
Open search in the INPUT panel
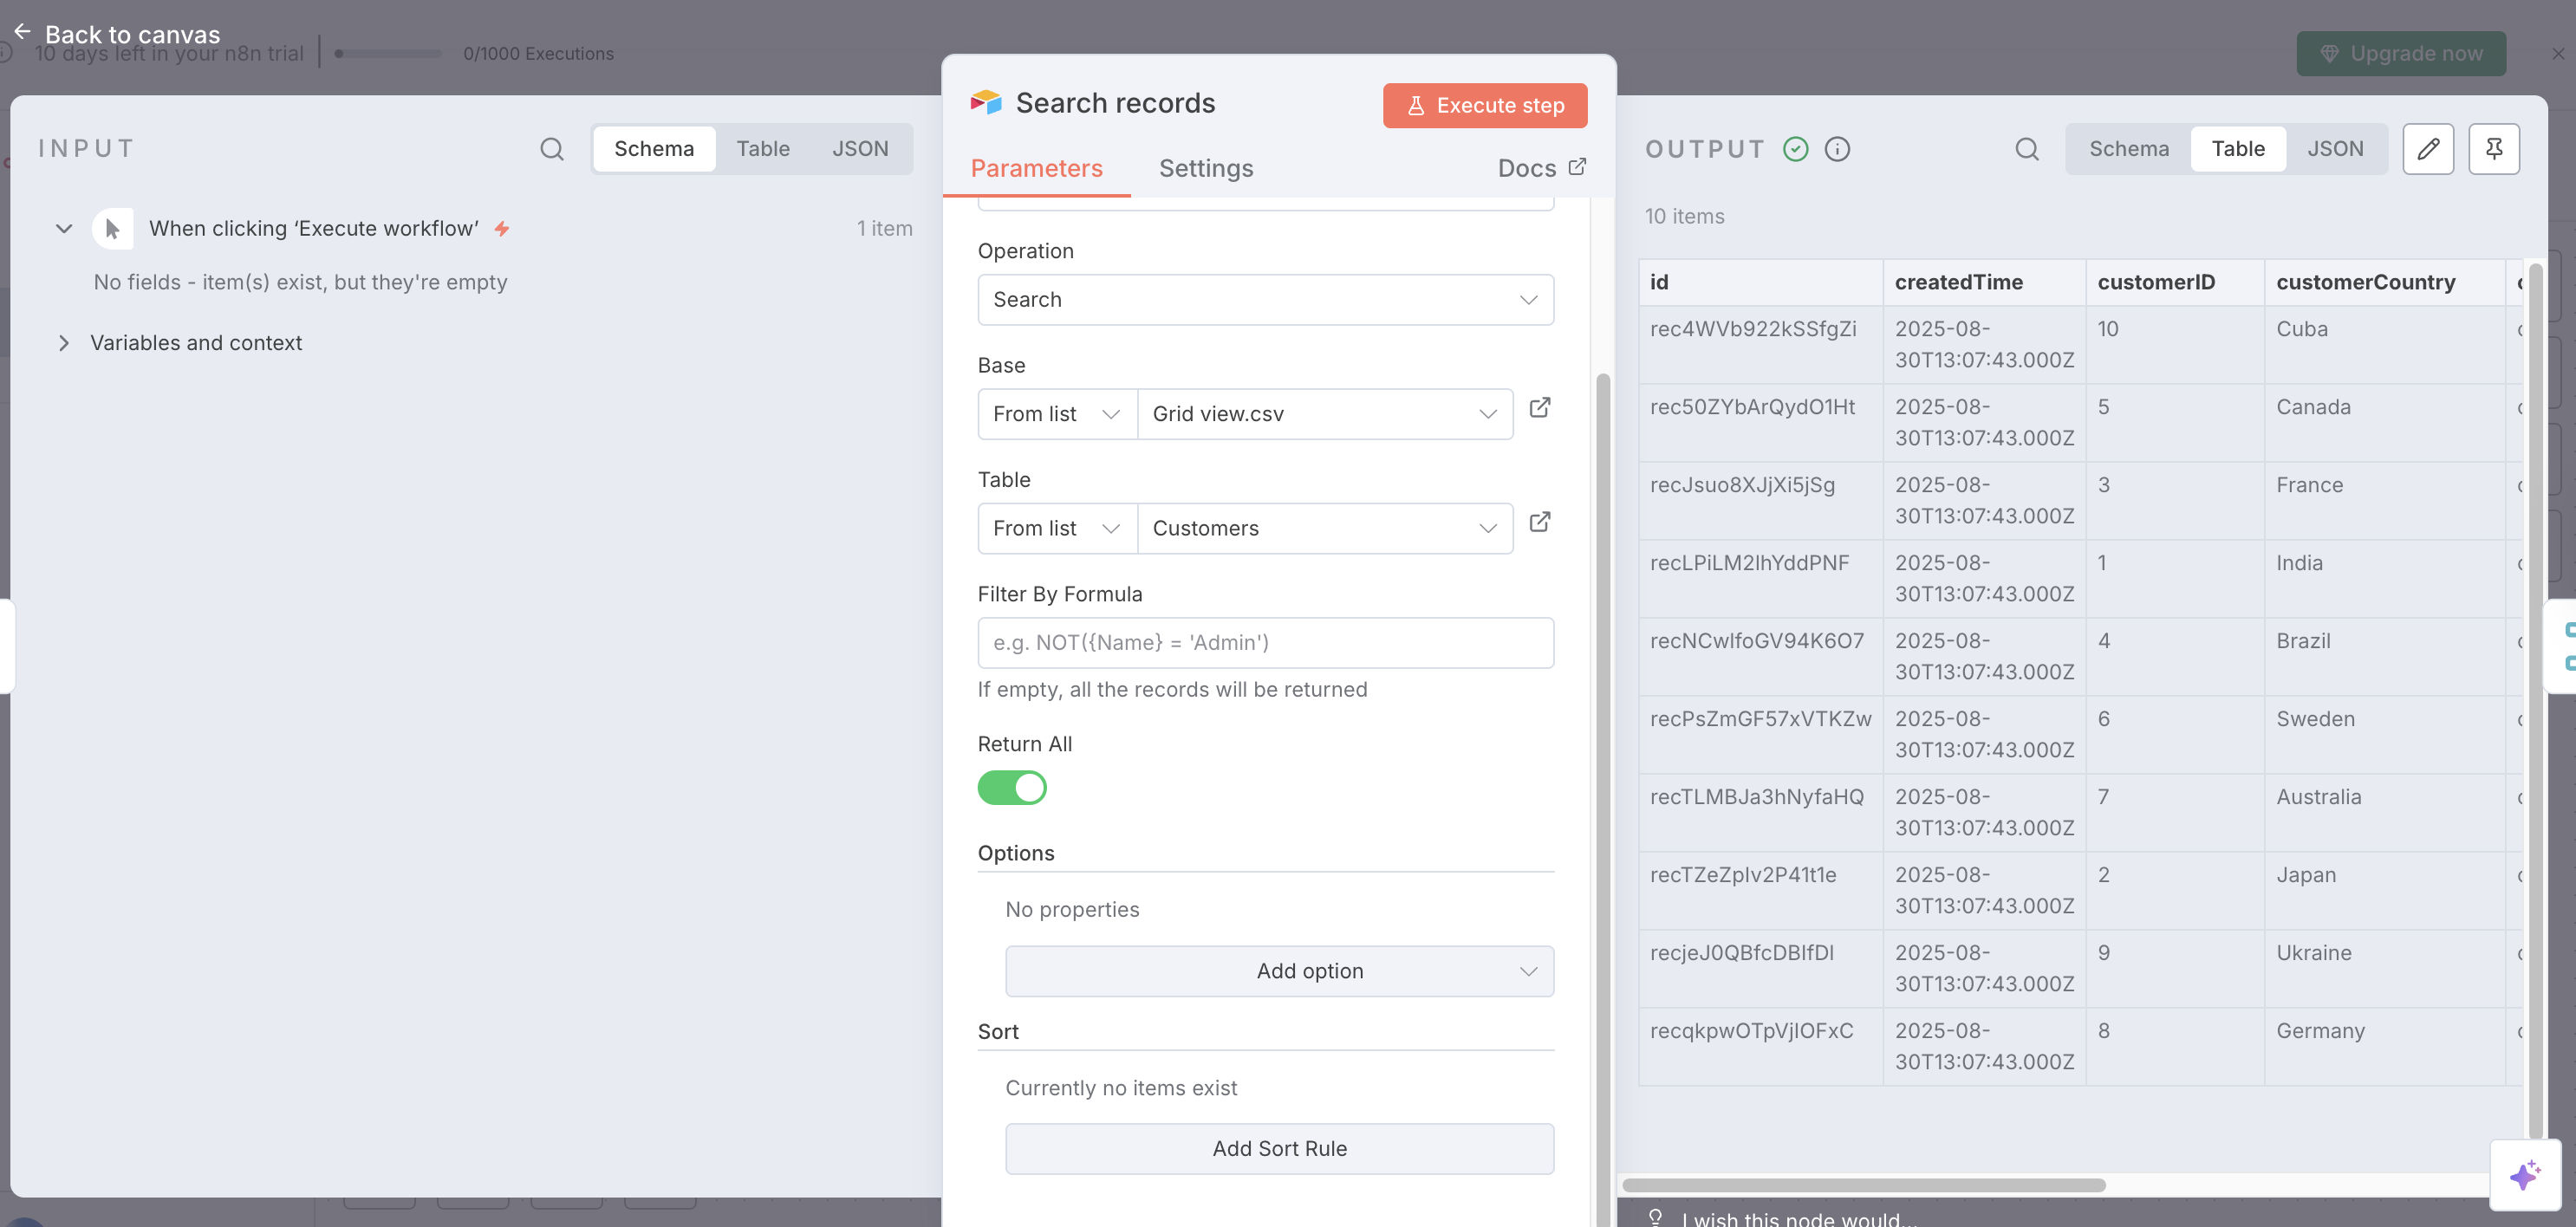coord(552,149)
